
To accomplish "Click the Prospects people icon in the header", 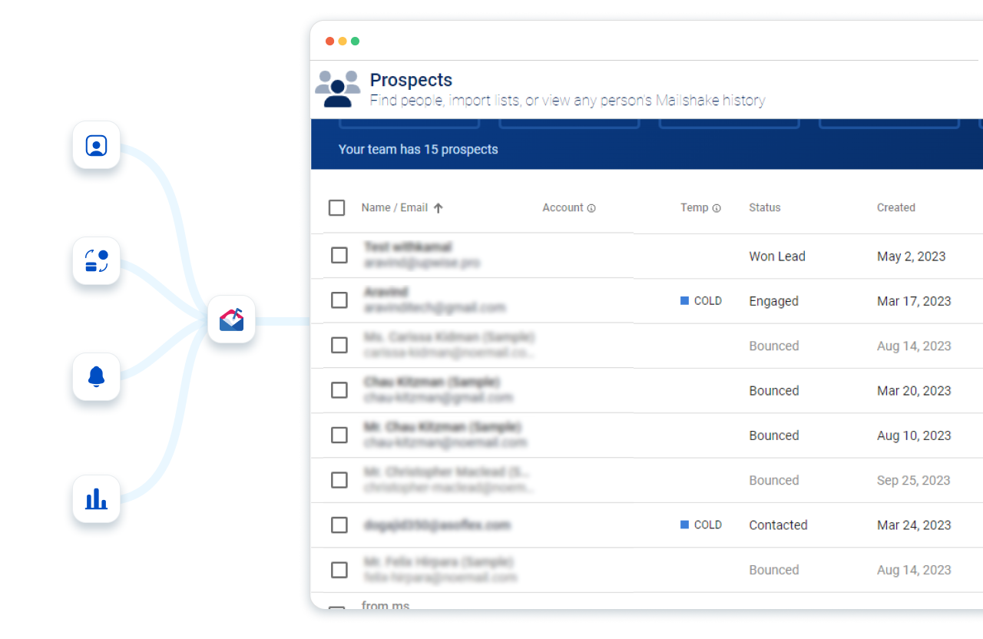I will pos(338,86).
